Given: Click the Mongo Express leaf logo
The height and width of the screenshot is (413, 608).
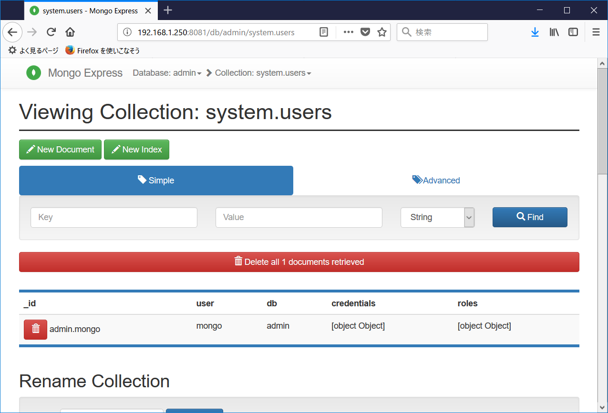Looking at the screenshot, I should point(33,73).
